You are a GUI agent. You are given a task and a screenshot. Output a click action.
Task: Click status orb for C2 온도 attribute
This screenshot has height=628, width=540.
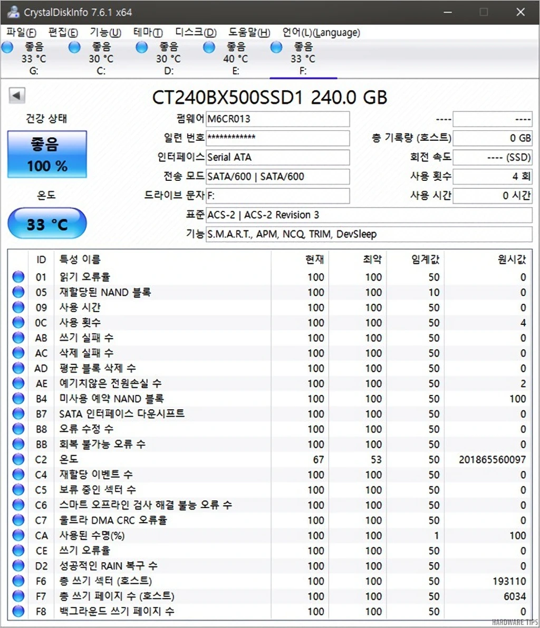click(x=18, y=459)
